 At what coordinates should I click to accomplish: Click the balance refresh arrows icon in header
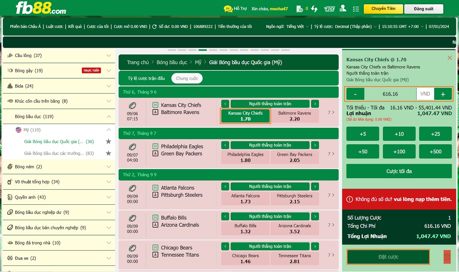[x=314, y=8]
